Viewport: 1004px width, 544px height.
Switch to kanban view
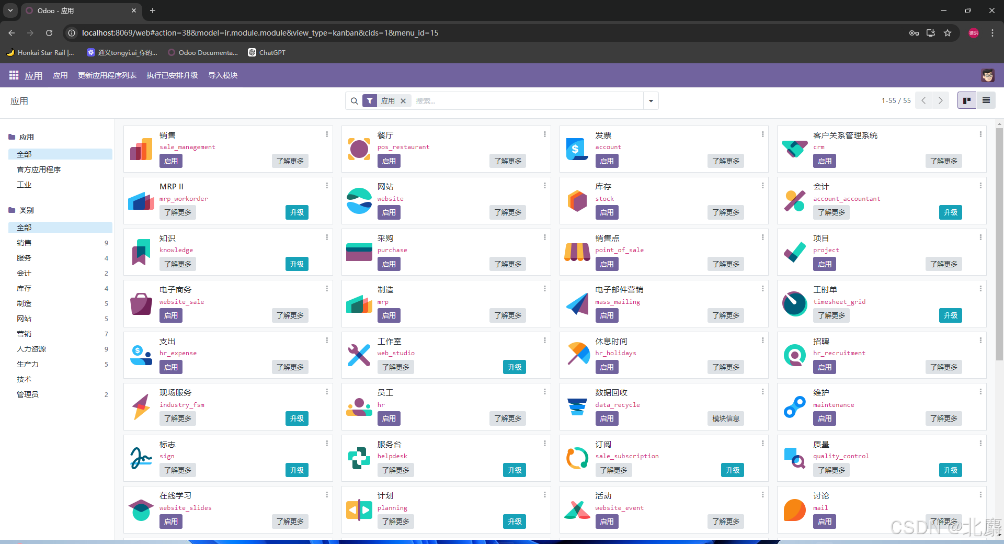(967, 100)
